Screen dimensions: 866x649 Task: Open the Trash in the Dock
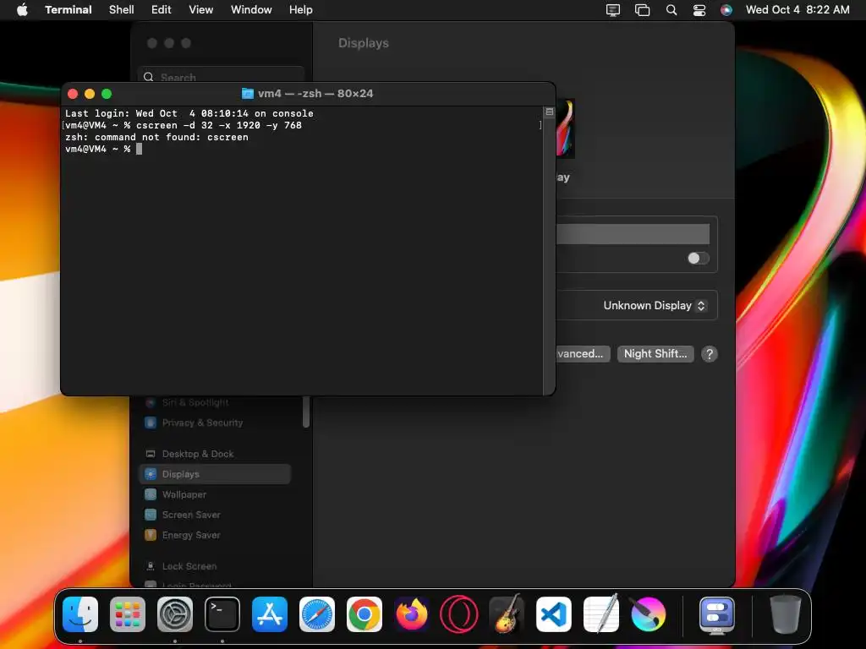coord(785,614)
